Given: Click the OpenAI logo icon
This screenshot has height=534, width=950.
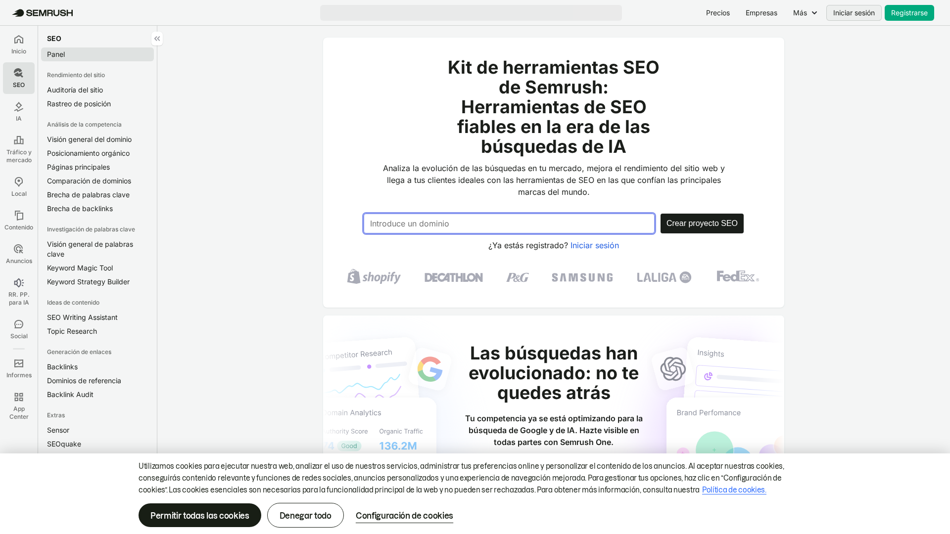Looking at the screenshot, I should click(673, 368).
